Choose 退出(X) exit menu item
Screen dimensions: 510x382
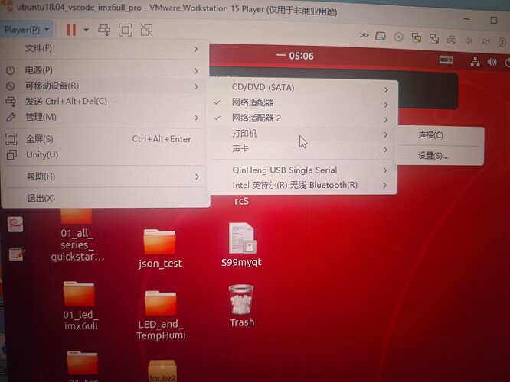[x=104, y=199]
